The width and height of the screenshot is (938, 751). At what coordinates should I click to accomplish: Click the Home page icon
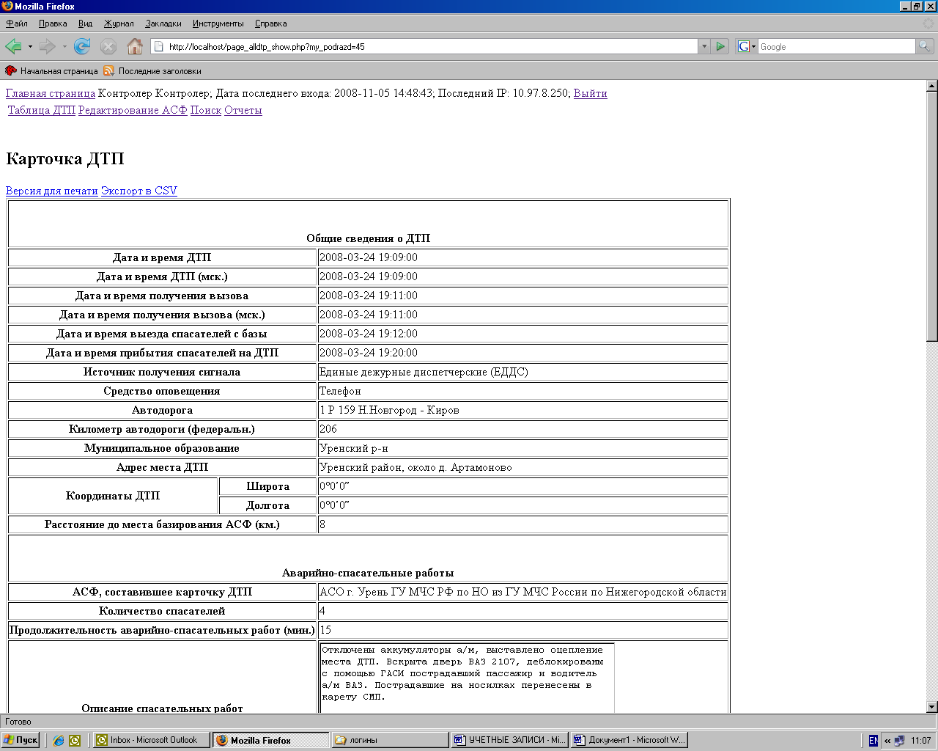(x=135, y=47)
